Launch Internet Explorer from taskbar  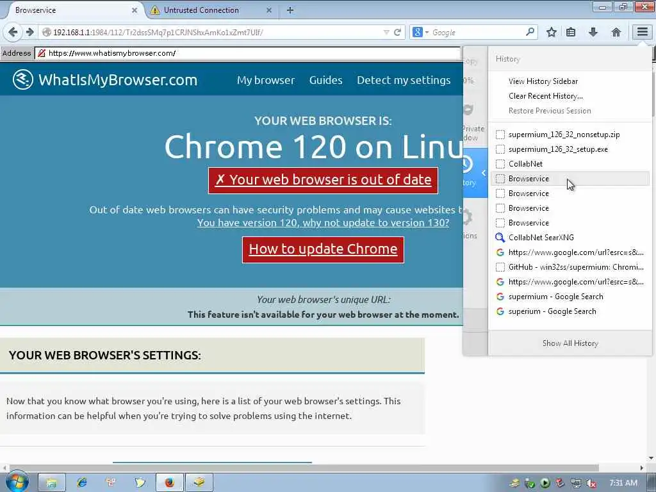(x=81, y=482)
